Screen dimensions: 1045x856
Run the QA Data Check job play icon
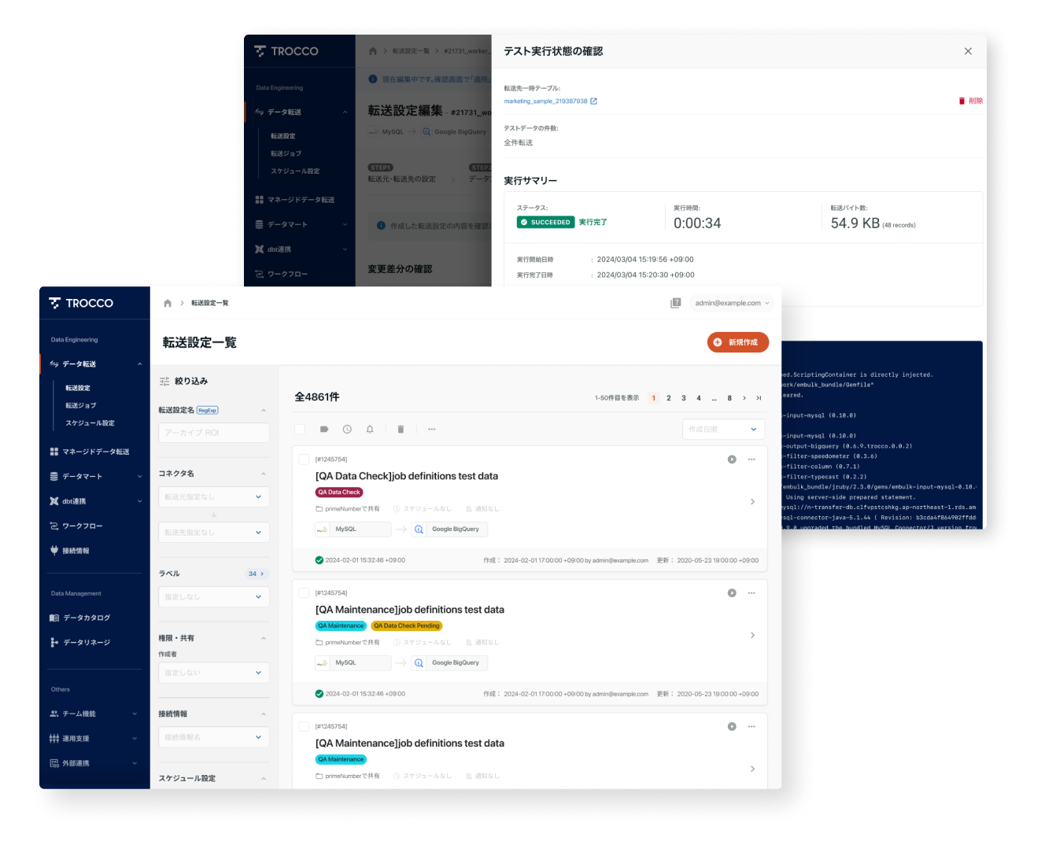tap(732, 459)
